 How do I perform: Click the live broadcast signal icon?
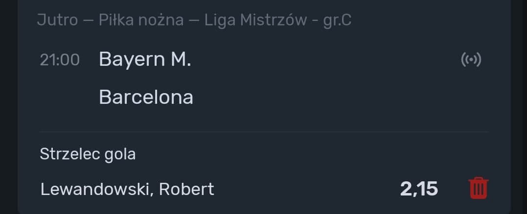(x=471, y=60)
